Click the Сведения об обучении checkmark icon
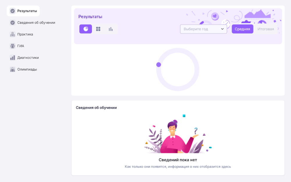 (13, 22)
